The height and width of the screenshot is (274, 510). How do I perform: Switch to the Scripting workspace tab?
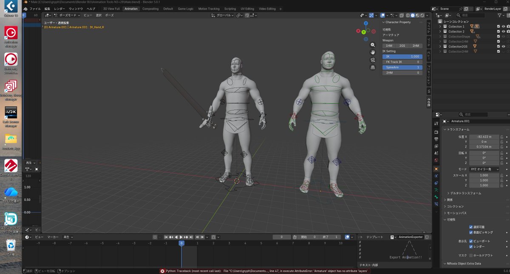pos(230,9)
